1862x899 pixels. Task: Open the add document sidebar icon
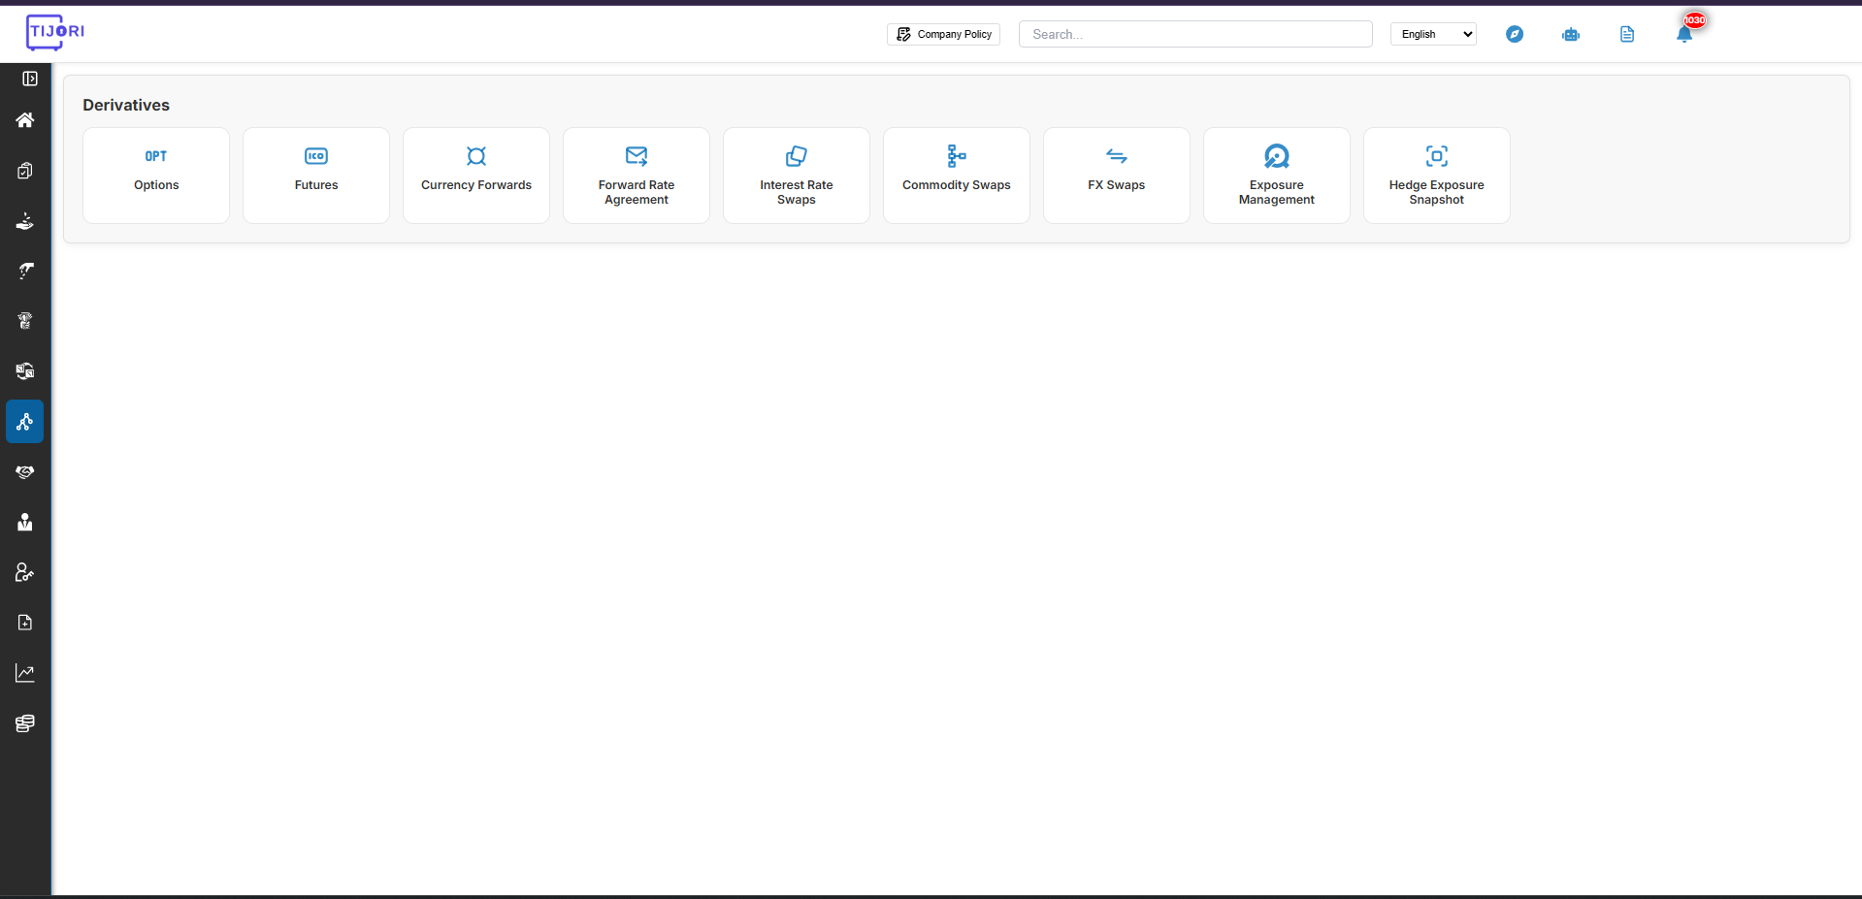(x=25, y=623)
